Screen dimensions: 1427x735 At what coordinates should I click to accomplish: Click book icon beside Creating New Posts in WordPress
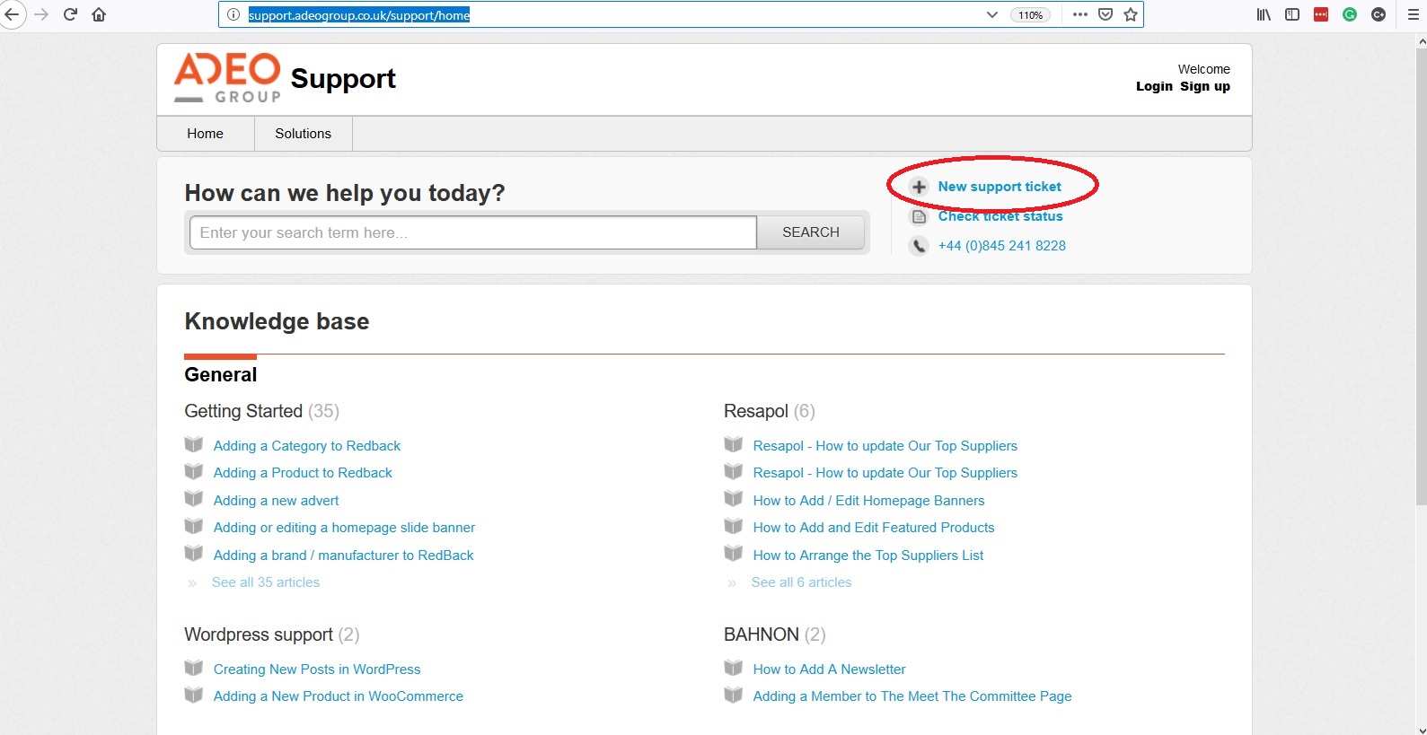[x=193, y=668]
